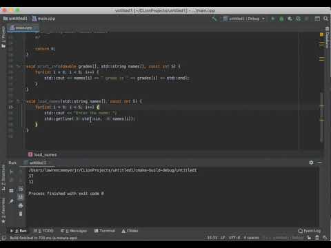
Task: Click the Run with Coverage icon
Action: point(290,19)
